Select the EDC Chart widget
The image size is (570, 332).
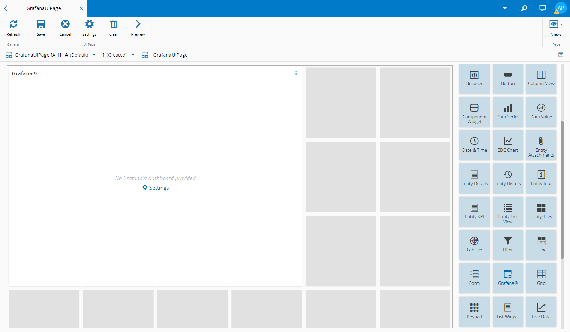click(x=508, y=145)
